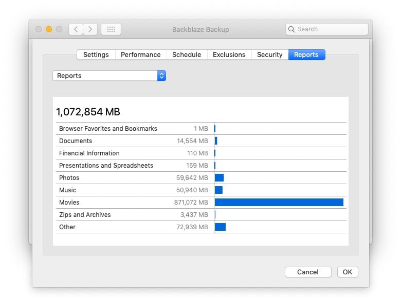
Task: Open the Performance tab
Action: [140, 55]
